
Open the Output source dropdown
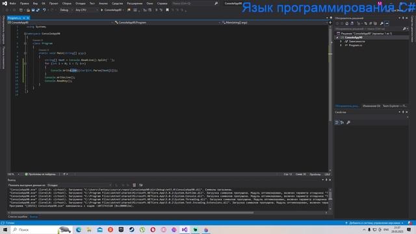point(79,185)
